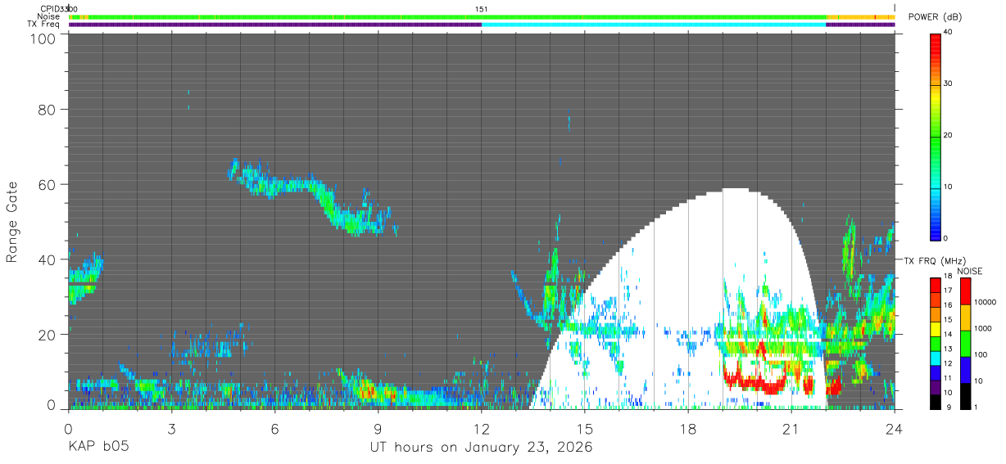The height and width of the screenshot is (464, 1006).
Task: Click the '18' hour tick on time axis
Action: coord(688,429)
